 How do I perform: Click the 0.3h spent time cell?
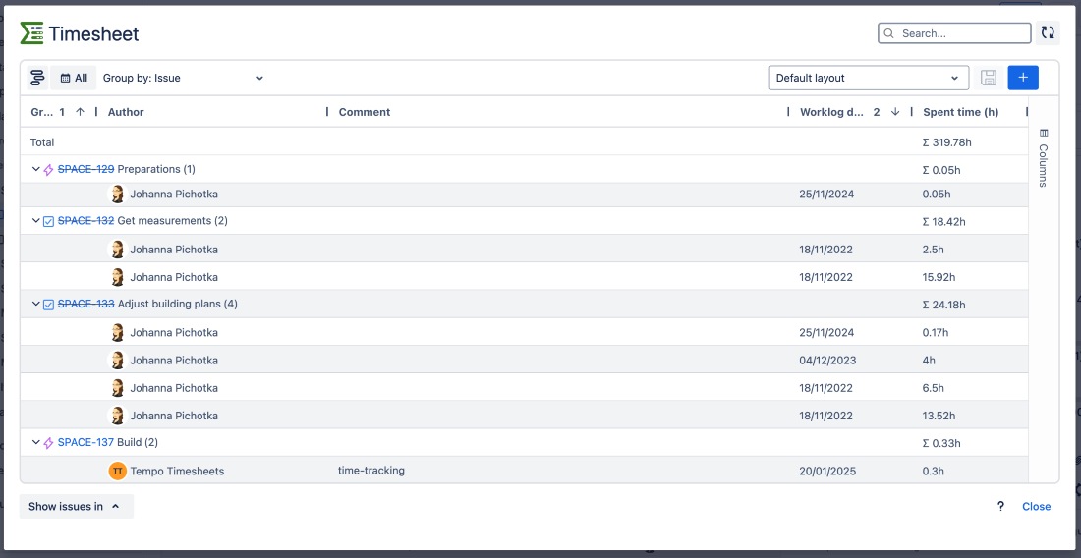(933, 472)
